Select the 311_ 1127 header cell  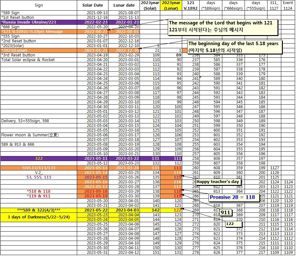coord(274,5)
